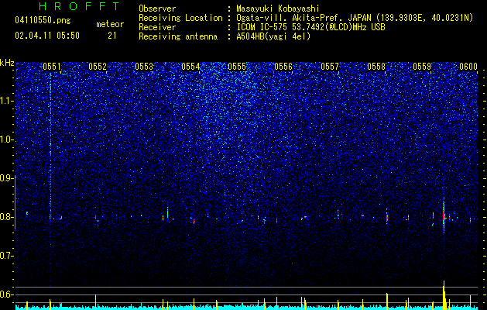Click the 0555 time marker
487x310 pixels.
point(237,67)
